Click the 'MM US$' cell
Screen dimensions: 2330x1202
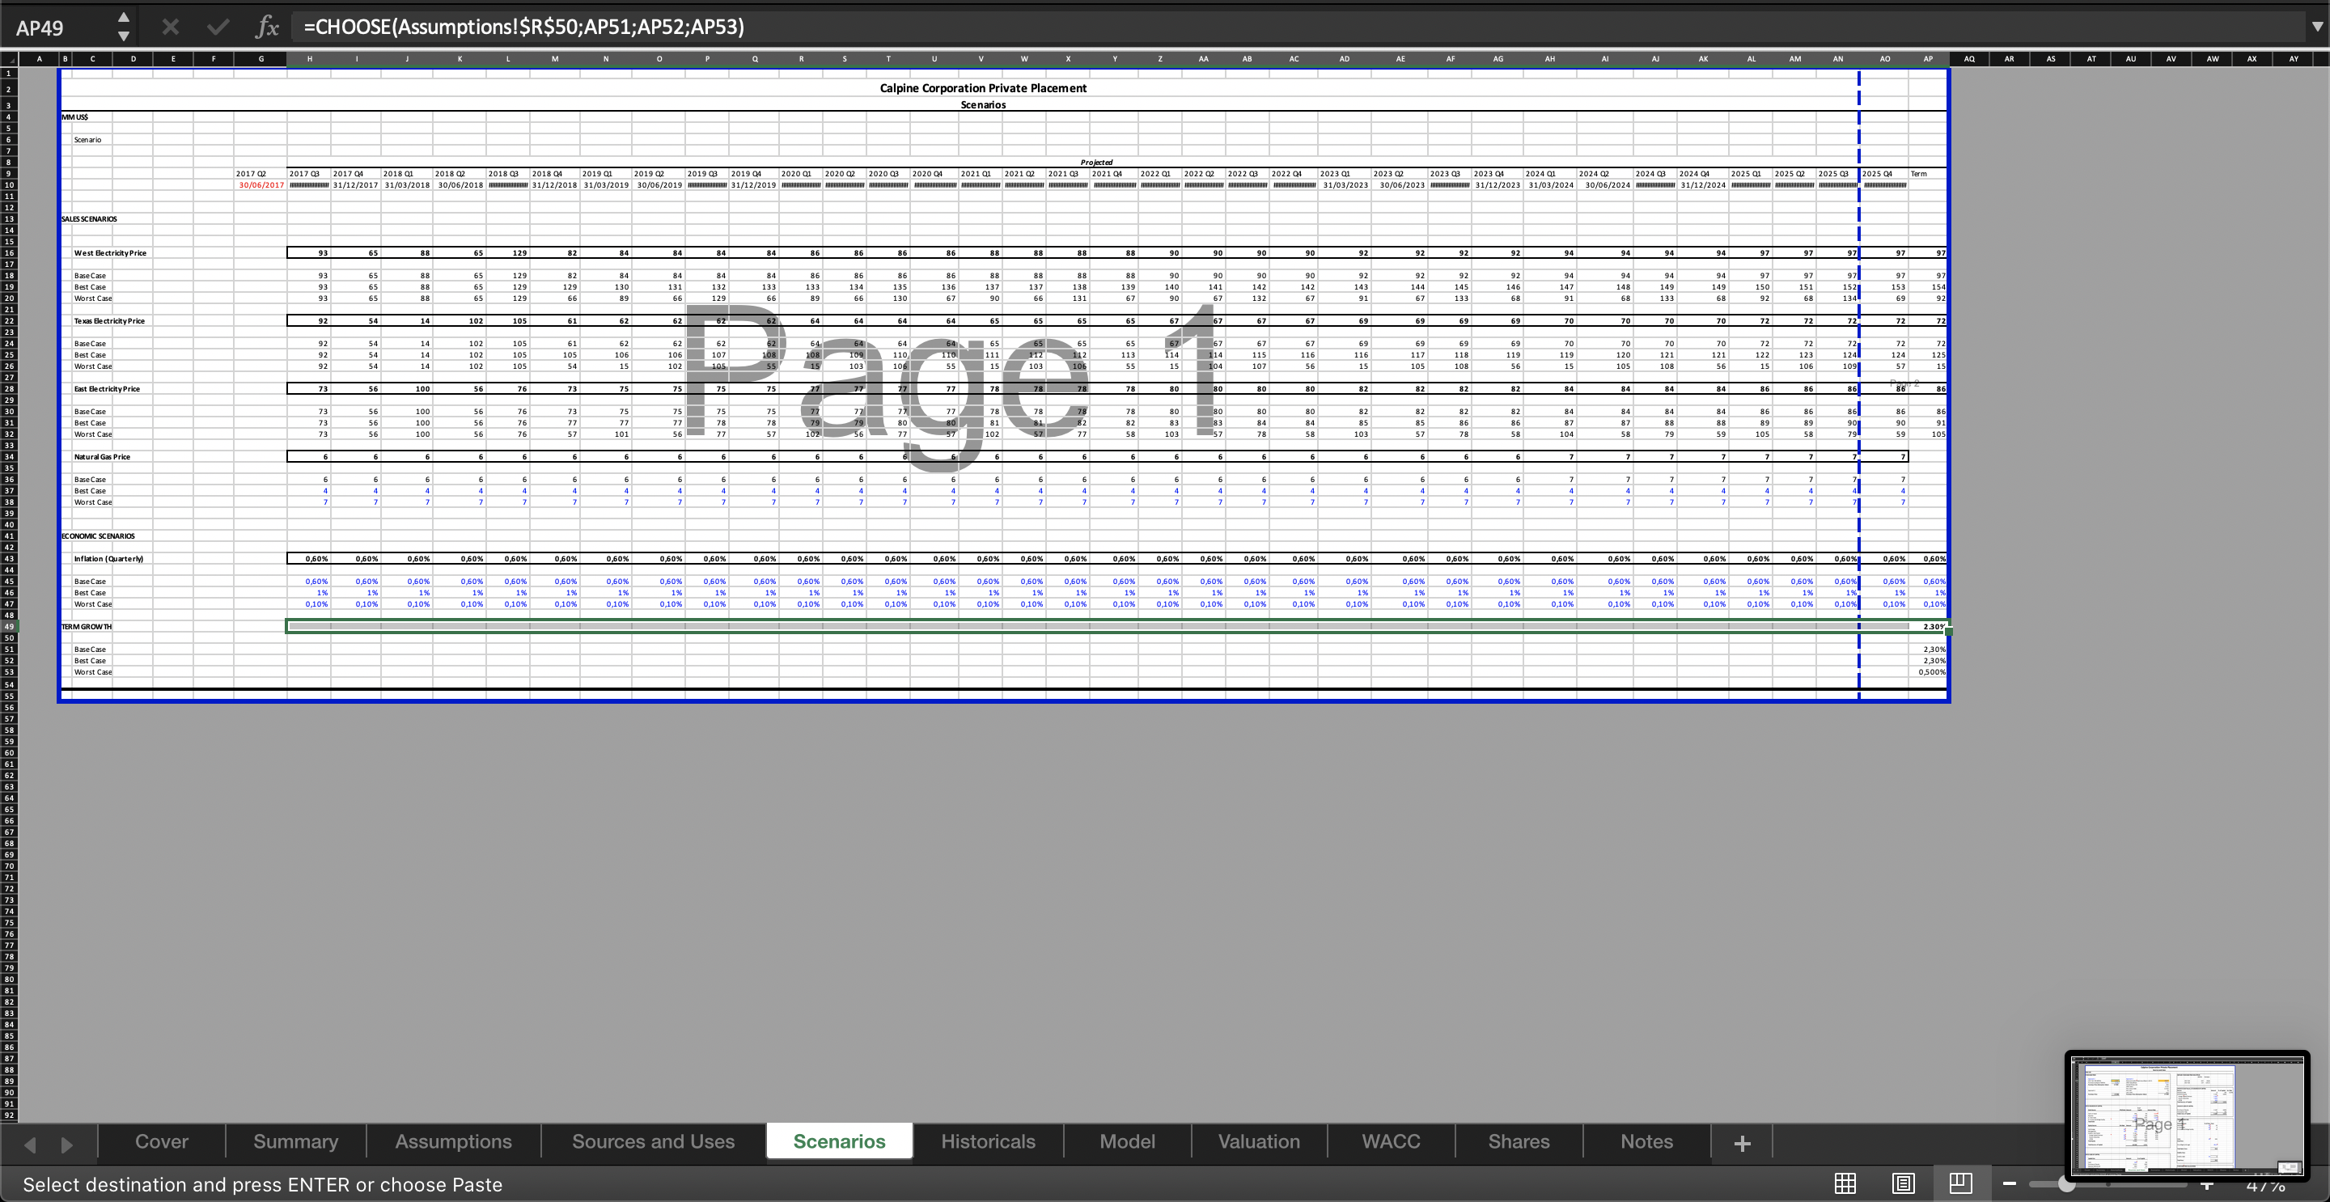(x=74, y=116)
